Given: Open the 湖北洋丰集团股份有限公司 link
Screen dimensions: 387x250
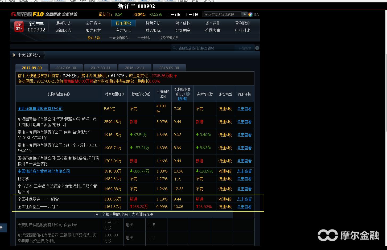Looking at the screenshot, I should (x=40, y=109).
